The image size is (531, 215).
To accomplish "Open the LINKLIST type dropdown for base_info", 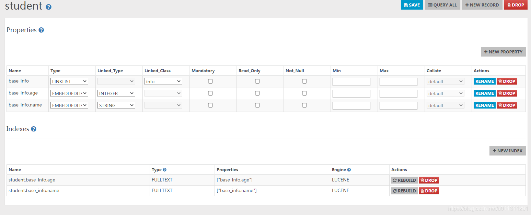I will (69, 81).
